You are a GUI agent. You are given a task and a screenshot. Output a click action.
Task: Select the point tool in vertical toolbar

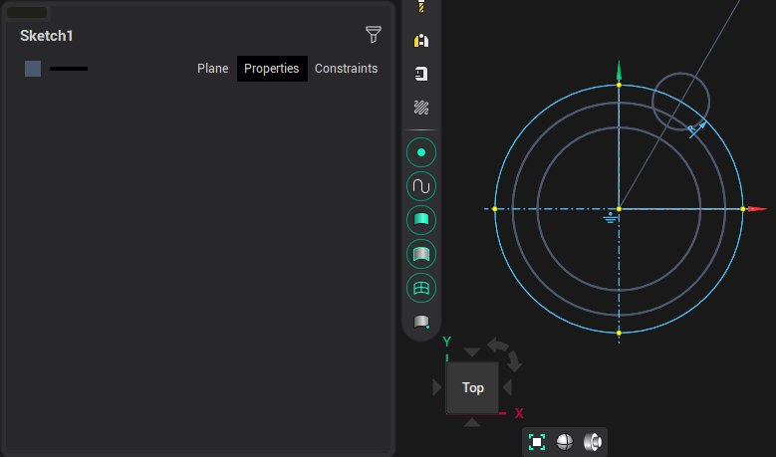[421, 152]
